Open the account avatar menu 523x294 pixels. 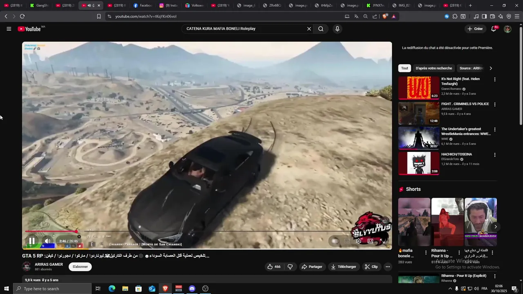pyautogui.click(x=507, y=29)
